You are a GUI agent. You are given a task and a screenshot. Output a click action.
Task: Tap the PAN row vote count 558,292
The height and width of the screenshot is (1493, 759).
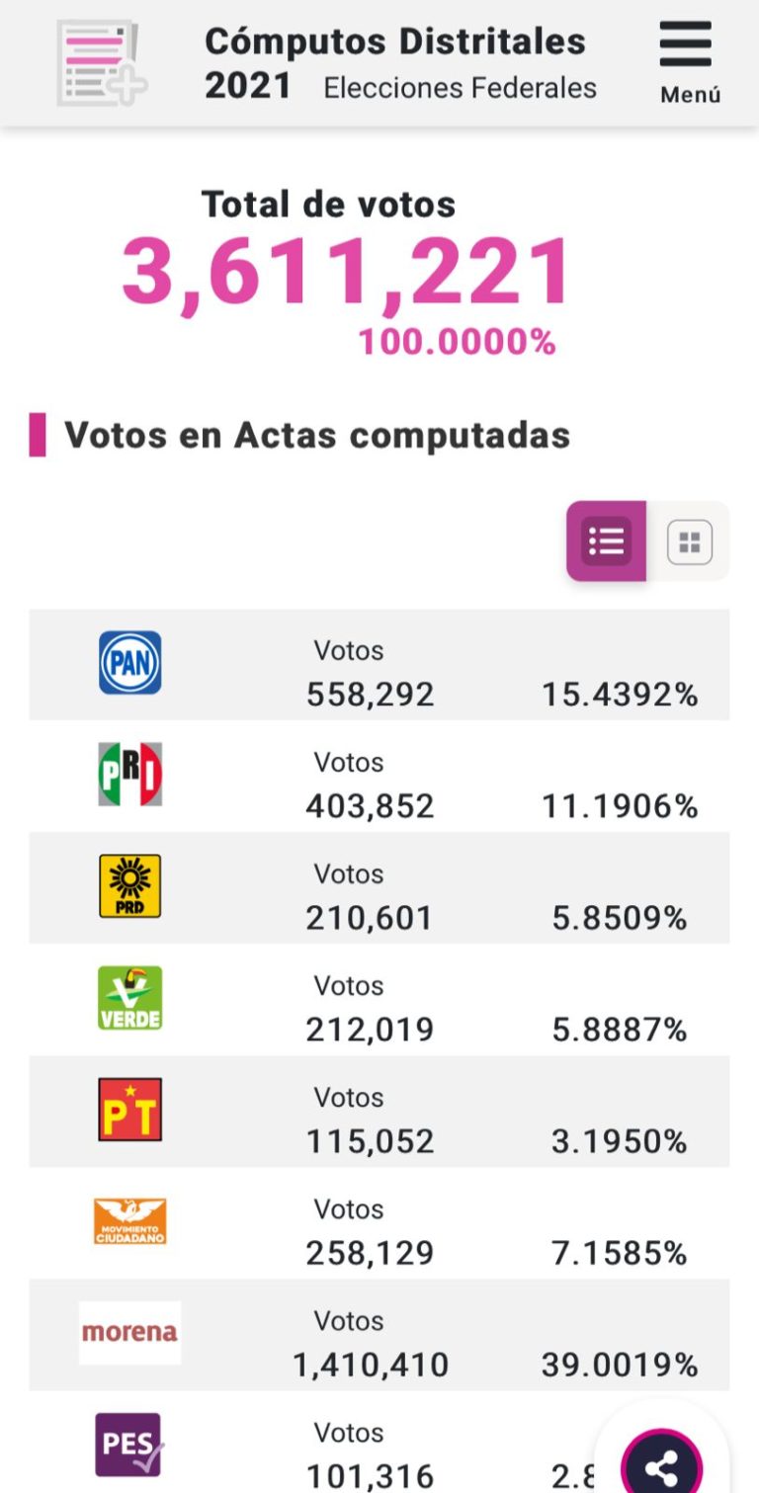370,695
